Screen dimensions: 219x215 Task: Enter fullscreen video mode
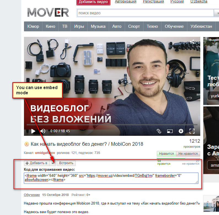point(192,131)
